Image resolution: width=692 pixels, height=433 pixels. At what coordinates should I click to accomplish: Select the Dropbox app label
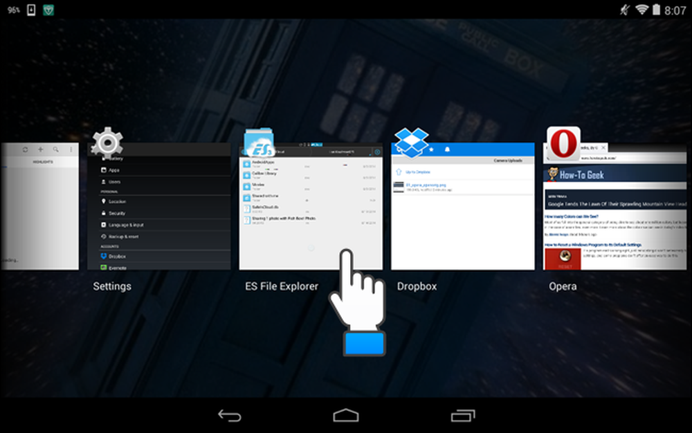417,286
